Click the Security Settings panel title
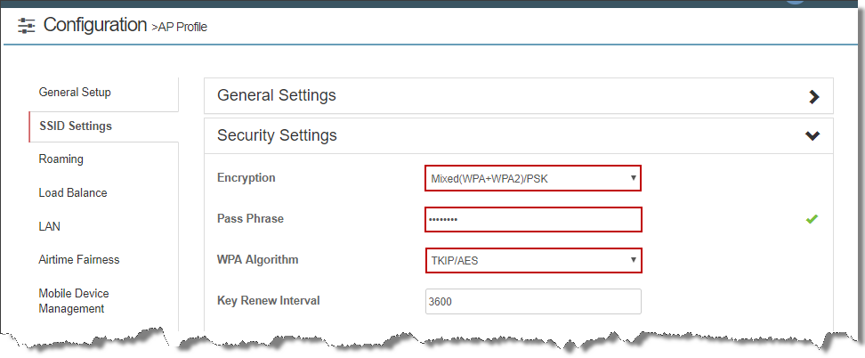Viewport: 865px width, 358px height. [277, 135]
